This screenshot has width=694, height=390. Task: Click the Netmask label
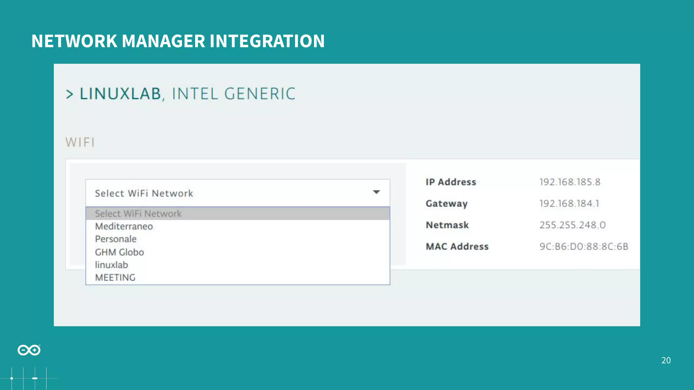coord(447,225)
